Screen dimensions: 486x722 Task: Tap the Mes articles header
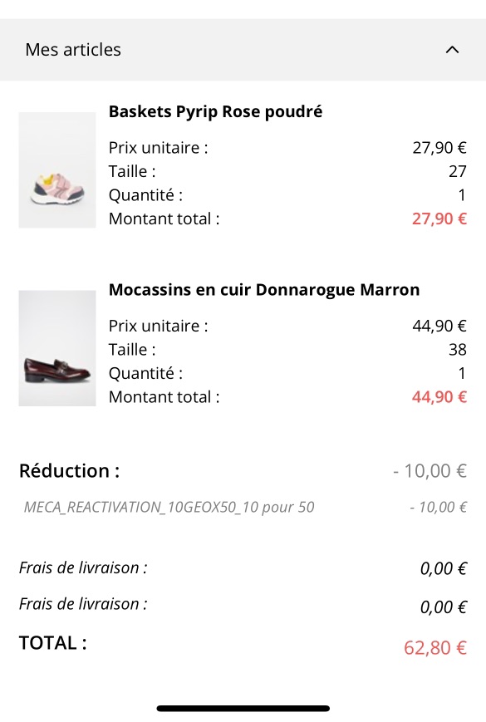click(243, 50)
